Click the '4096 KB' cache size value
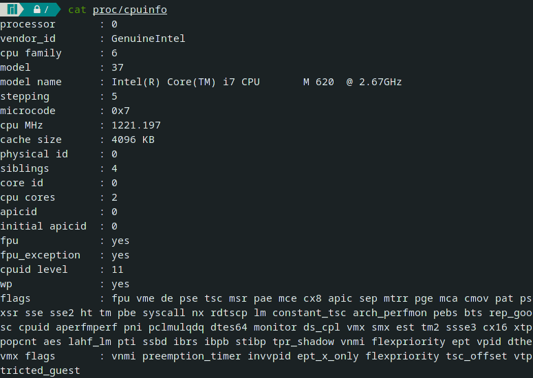This screenshot has height=378, width=533. point(133,140)
